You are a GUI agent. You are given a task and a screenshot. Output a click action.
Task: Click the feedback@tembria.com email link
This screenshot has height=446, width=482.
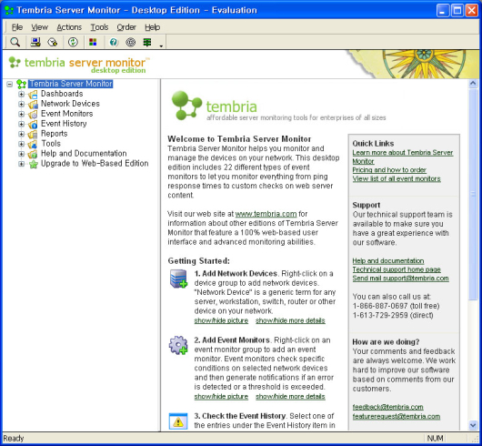click(388, 407)
